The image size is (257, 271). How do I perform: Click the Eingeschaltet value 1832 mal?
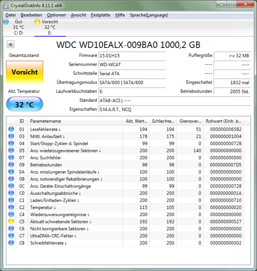coord(232,83)
